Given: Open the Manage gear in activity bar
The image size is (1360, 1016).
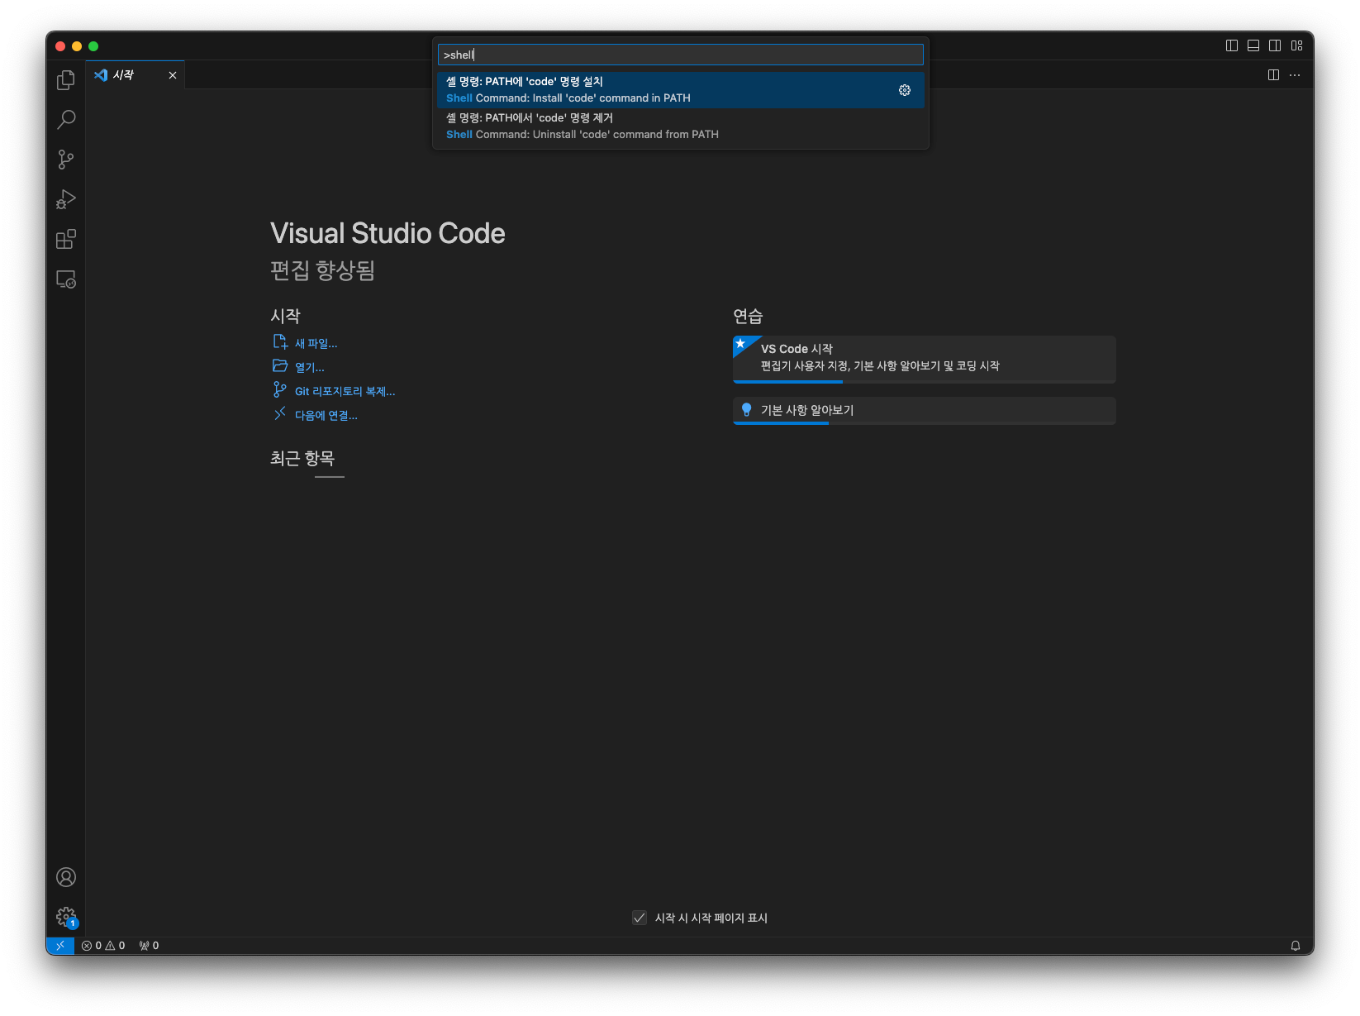Looking at the screenshot, I should 66,917.
